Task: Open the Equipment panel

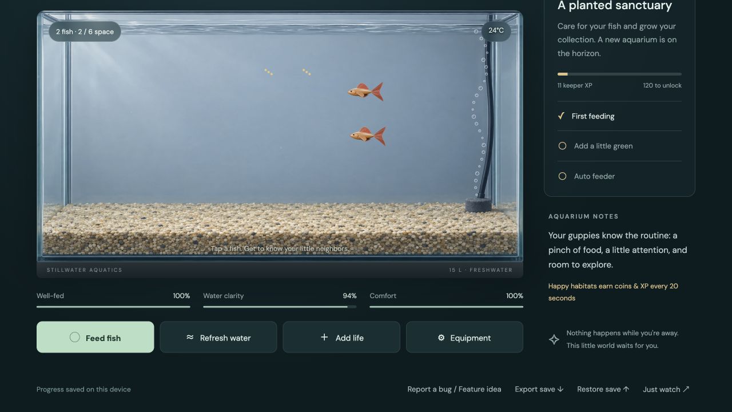Action: tap(464, 337)
